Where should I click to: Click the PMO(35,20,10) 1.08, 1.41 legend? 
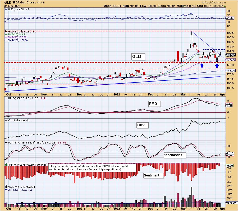pyautogui.click(x=26, y=98)
